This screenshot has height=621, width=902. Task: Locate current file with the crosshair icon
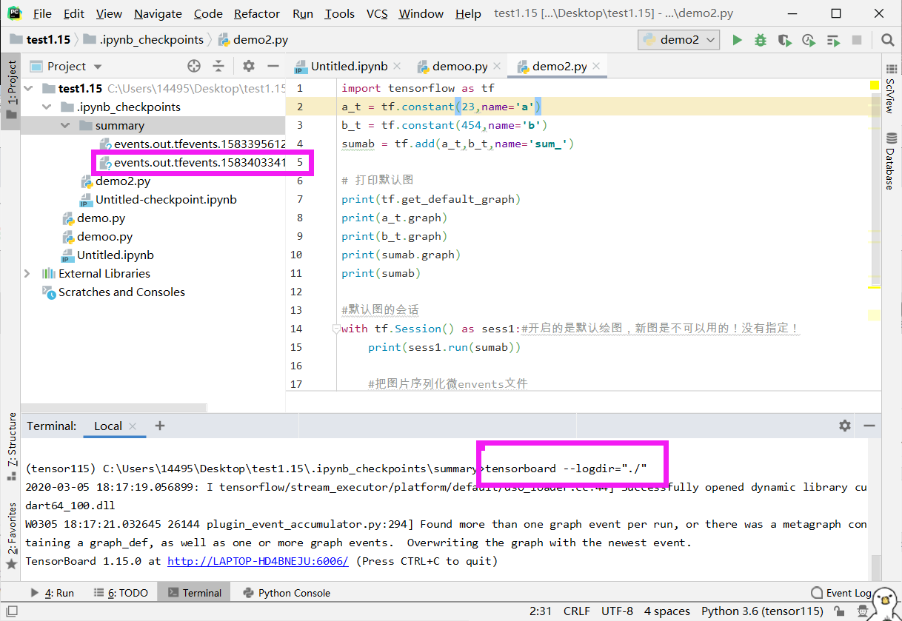194,66
